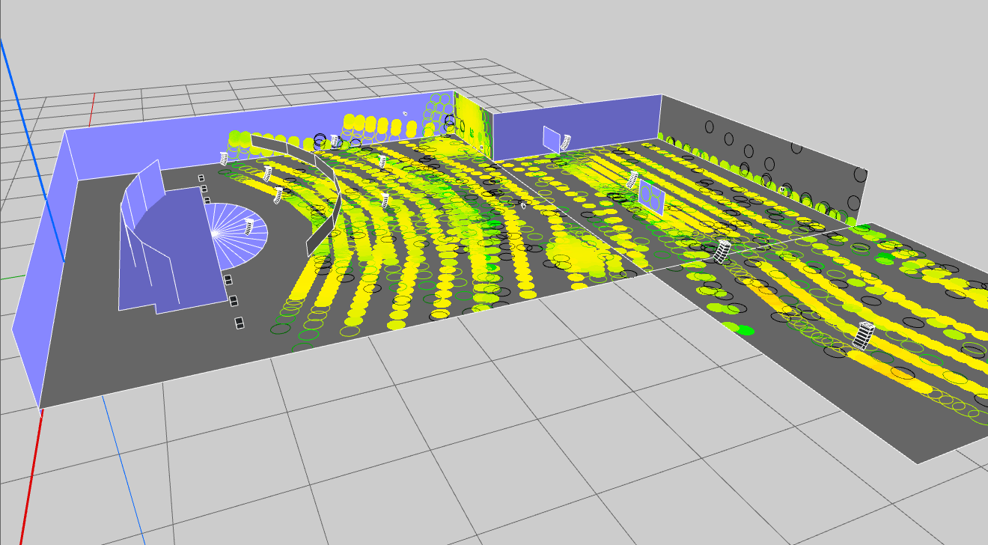Select the purple panel with two circles
The height and width of the screenshot is (545, 988).
tap(651, 198)
